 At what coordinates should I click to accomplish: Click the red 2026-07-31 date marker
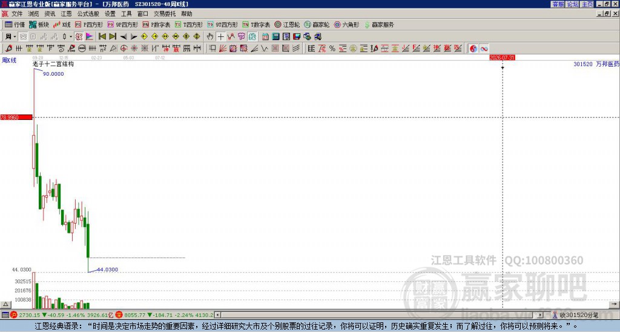coord(502,58)
